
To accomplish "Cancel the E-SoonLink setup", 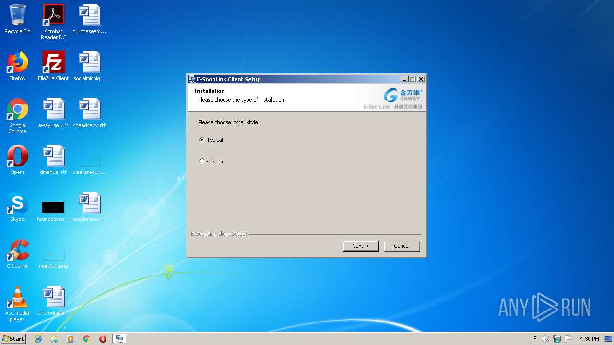I will (x=402, y=246).
